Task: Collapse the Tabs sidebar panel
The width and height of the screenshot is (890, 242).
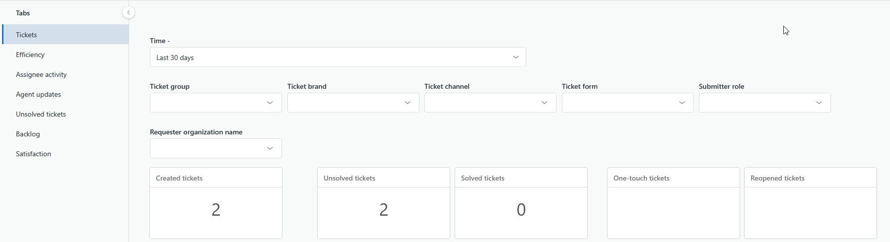Action: coord(128,12)
